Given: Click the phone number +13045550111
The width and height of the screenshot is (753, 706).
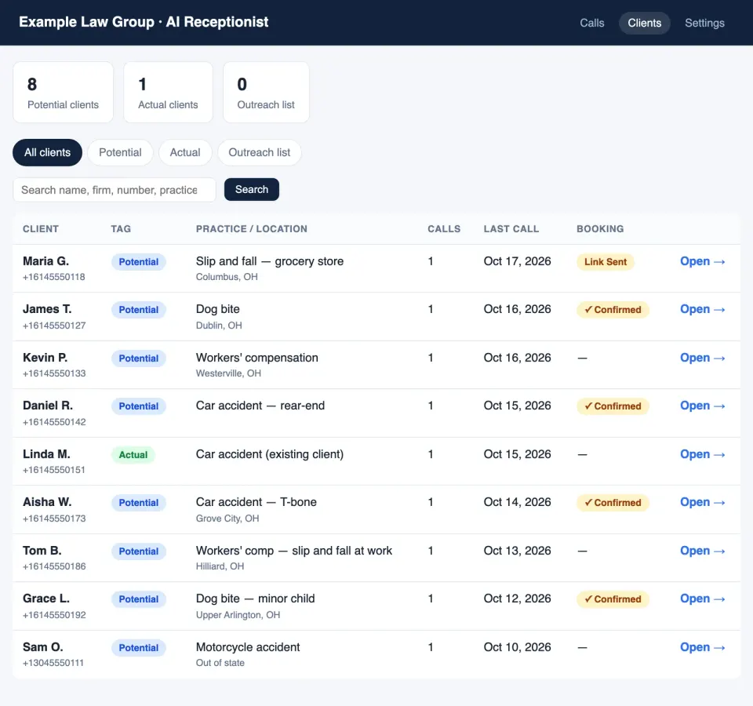Looking at the screenshot, I should click(53, 663).
